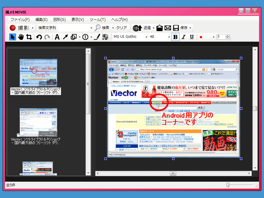Click the white fill color swatch

(208, 37)
